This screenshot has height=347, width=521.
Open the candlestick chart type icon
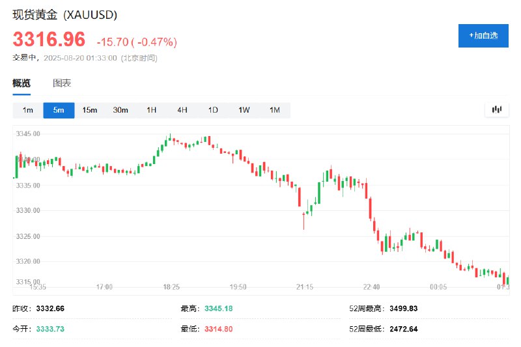pos(497,110)
